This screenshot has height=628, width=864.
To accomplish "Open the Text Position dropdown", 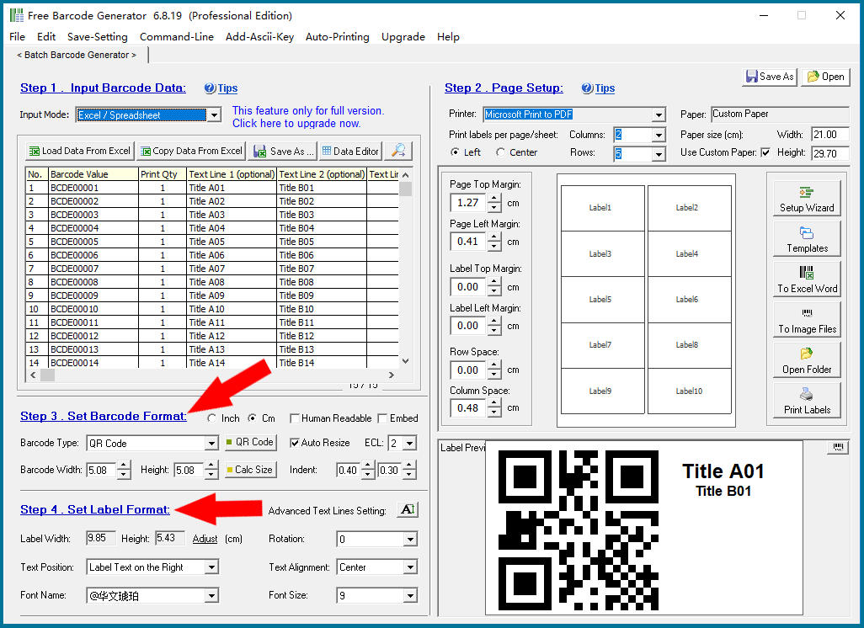I will pos(211,567).
